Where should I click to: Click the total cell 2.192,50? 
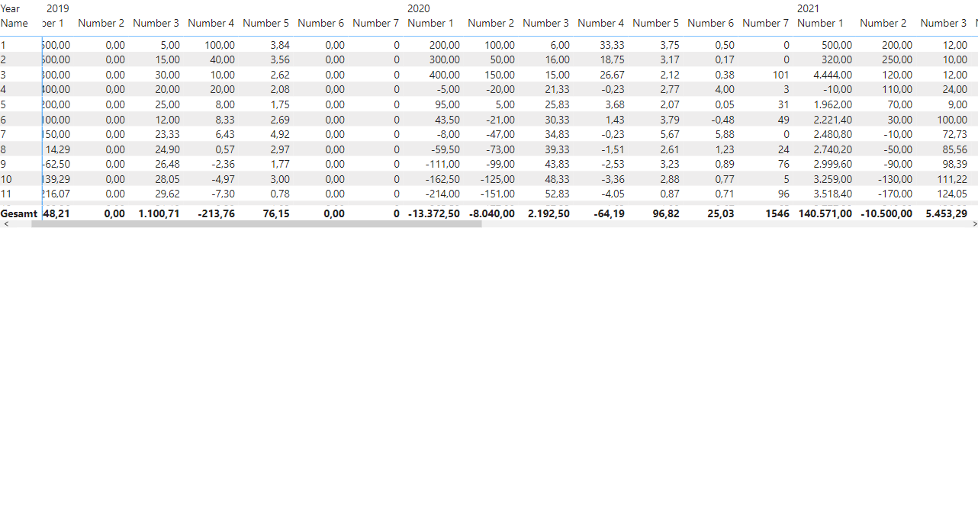click(549, 213)
